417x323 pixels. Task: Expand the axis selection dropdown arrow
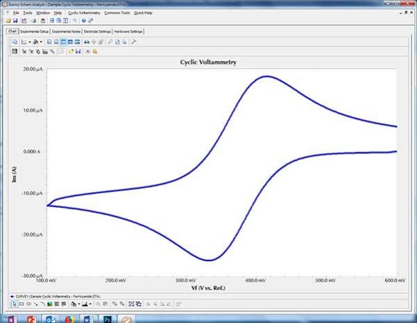coord(30,42)
